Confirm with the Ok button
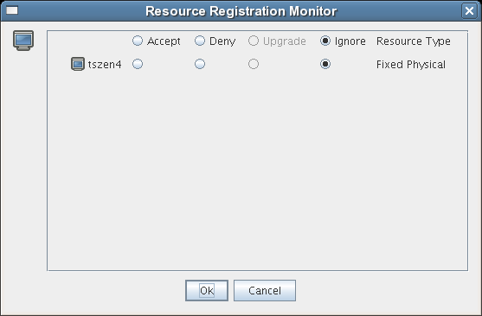The image size is (482, 316). tap(207, 290)
